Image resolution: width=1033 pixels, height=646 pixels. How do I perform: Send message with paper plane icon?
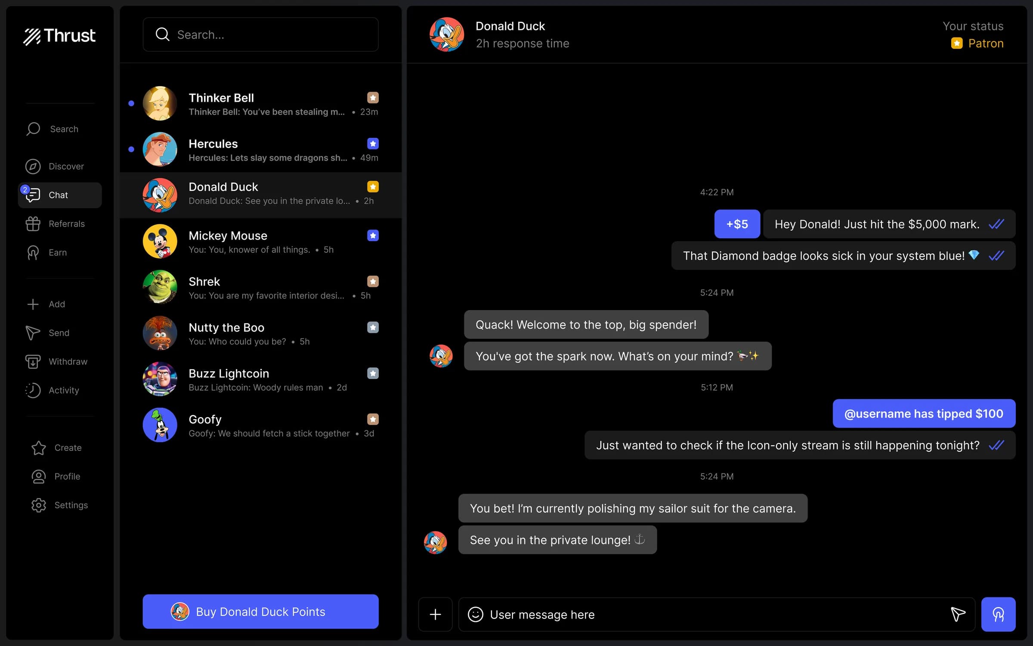958,615
